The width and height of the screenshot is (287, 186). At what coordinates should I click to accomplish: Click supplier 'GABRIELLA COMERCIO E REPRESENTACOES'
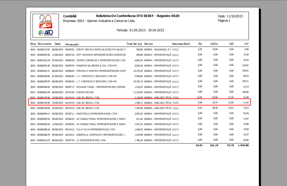(x=101, y=135)
